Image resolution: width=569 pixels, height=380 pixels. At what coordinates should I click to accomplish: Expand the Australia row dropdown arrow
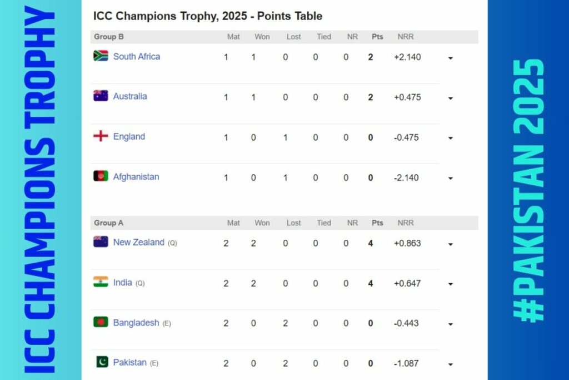450,98
